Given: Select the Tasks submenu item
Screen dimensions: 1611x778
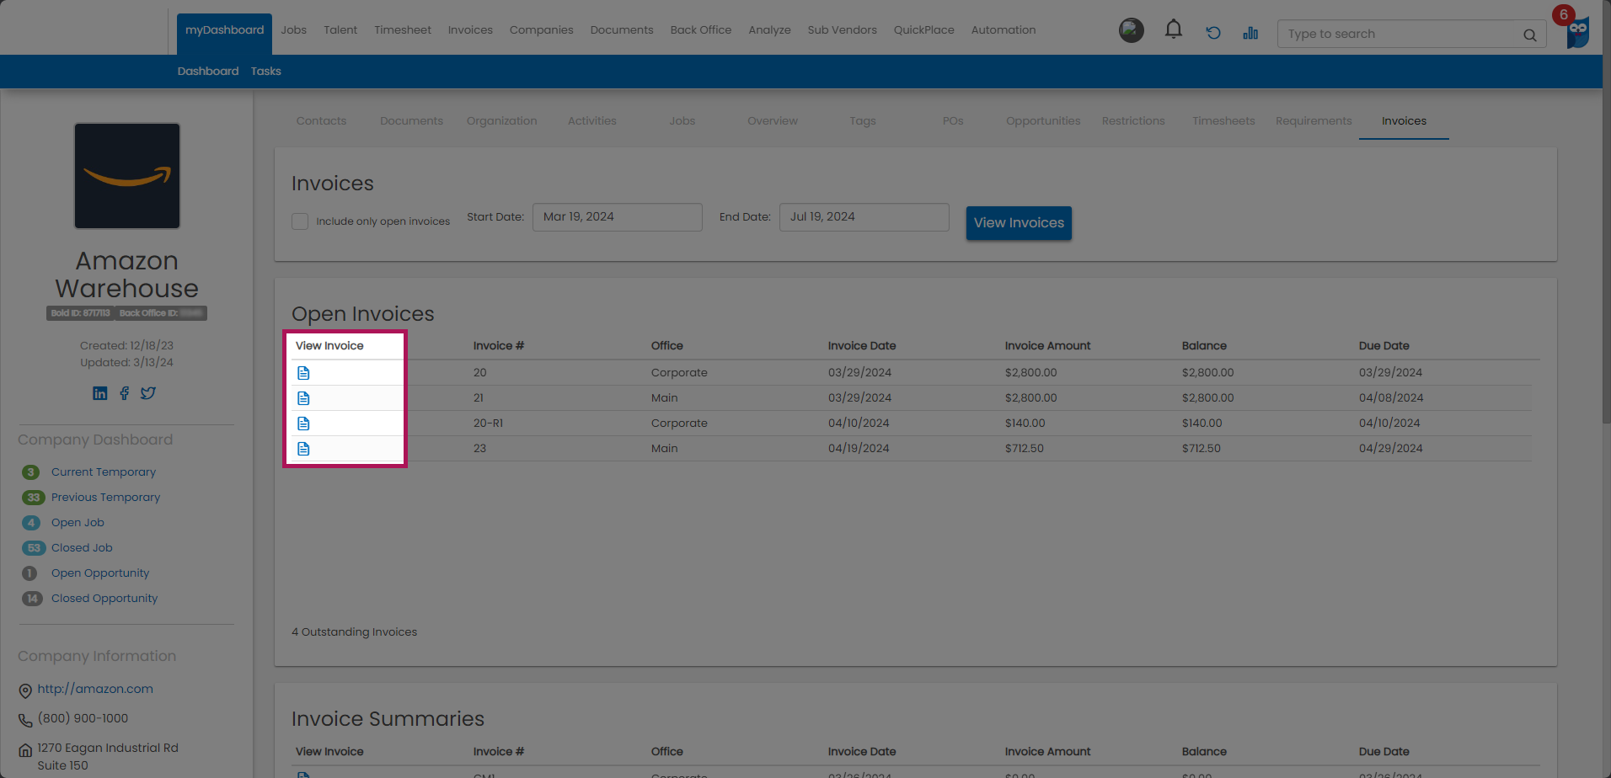Looking at the screenshot, I should [x=266, y=72].
